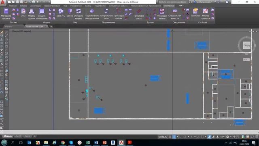
Task: Click the ViewCube Сверху face
Action: click(246, 45)
